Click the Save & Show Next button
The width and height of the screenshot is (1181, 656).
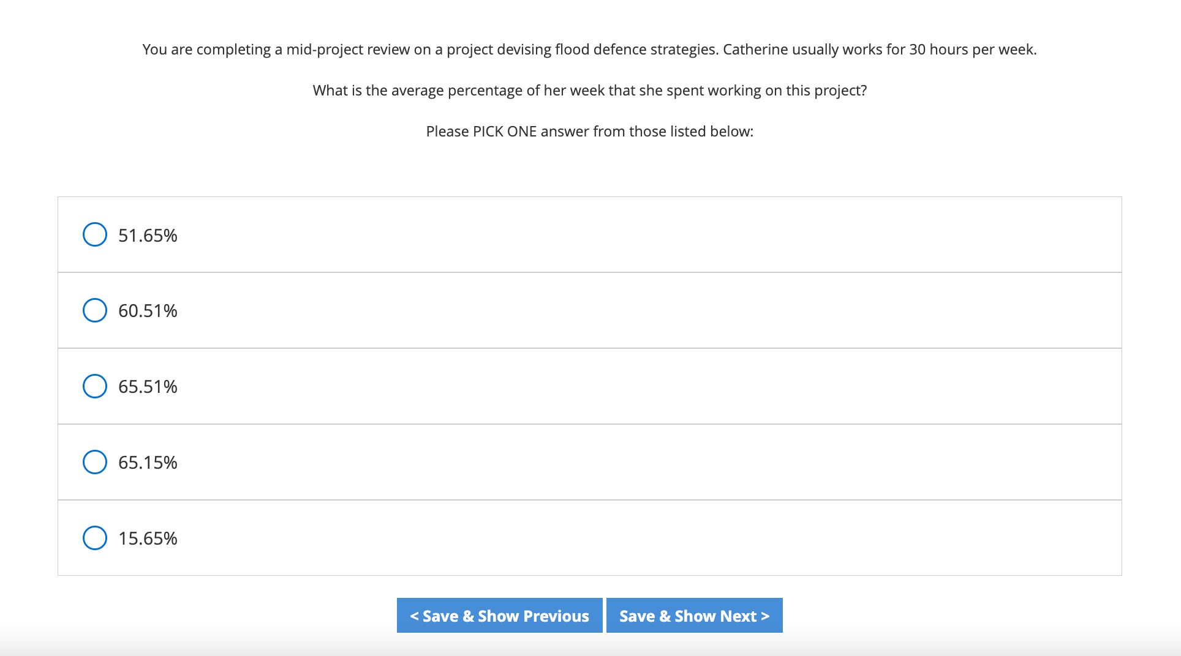pyautogui.click(x=694, y=616)
